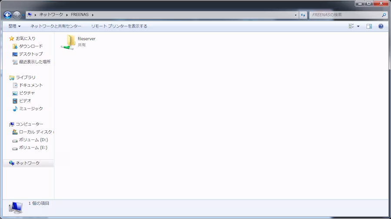Open the 整理 menu
This screenshot has width=391, height=219.
[x=14, y=26]
